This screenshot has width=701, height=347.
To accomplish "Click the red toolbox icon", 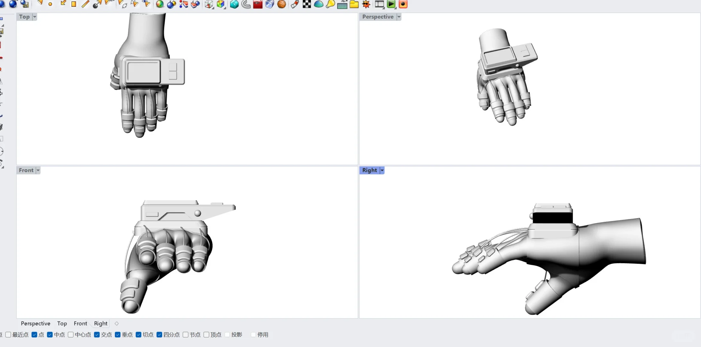I will 258,4.
